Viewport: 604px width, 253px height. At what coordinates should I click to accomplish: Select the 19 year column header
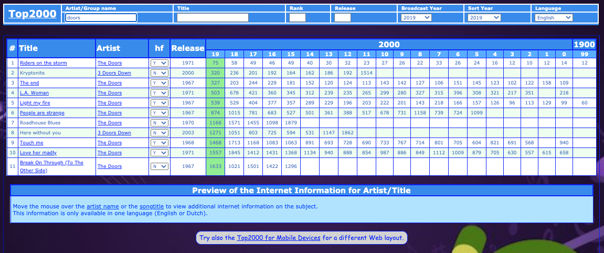[x=215, y=54]
